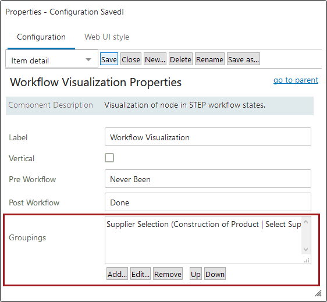
Task: Open the Item detail dropdown arrow
Action: [x=88, y=60]
